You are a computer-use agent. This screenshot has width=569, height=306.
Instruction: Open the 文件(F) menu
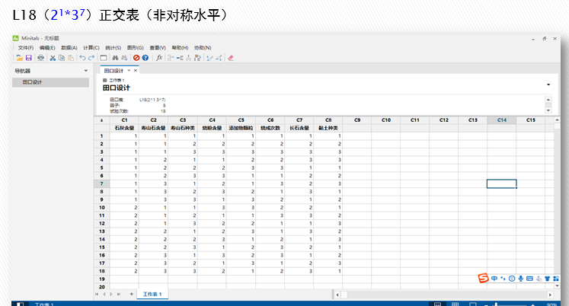pyautogui.click(x=25, y=48)
